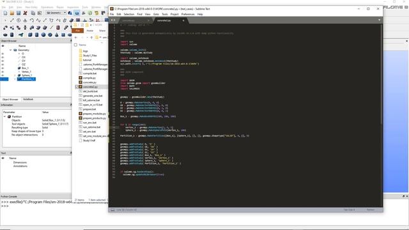Click green mesh module icon in SALOME toolbar

coord(90,13)
